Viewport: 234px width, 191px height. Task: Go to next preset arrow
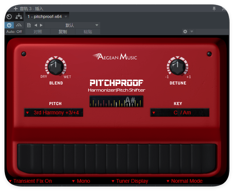click(x=41, y=25)
